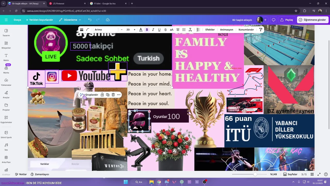Image resolution: width=330 pixels, height=186 pixels.
Task: Click the %149 zoom percentage
Action: pyautogui.click(x=274, y=174)
